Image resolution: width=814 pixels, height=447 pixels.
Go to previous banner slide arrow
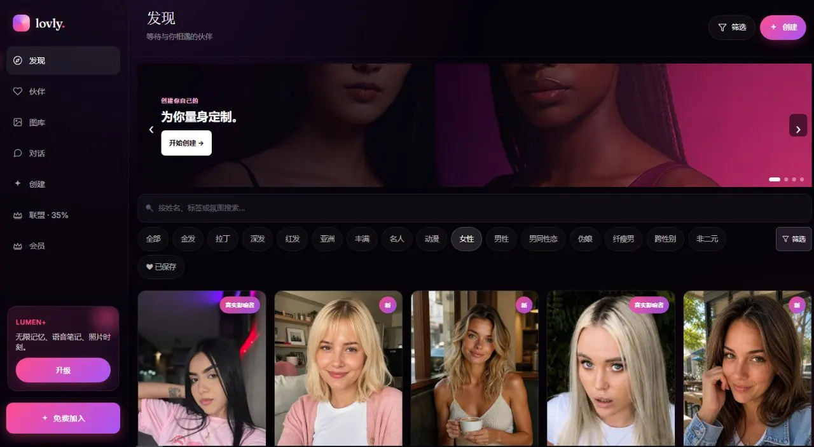[151, 130]
